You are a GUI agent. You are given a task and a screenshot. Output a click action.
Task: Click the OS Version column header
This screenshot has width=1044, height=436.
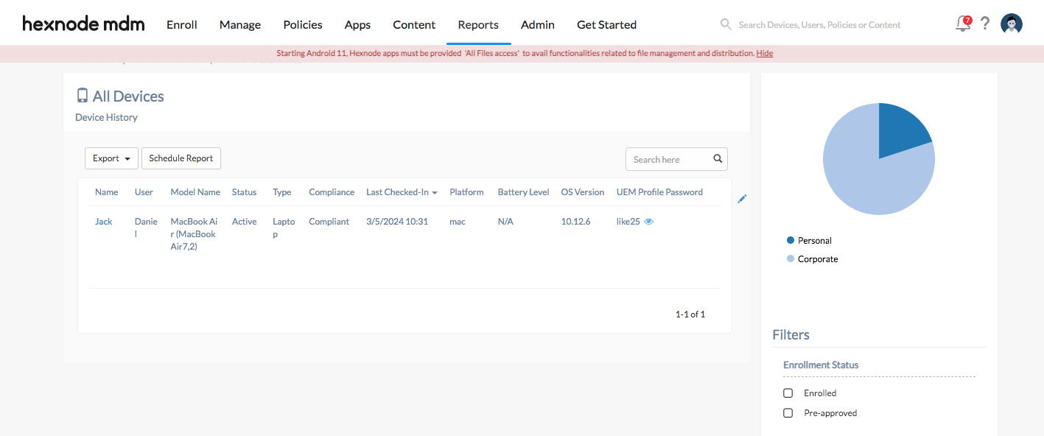[x=582, y=192]
